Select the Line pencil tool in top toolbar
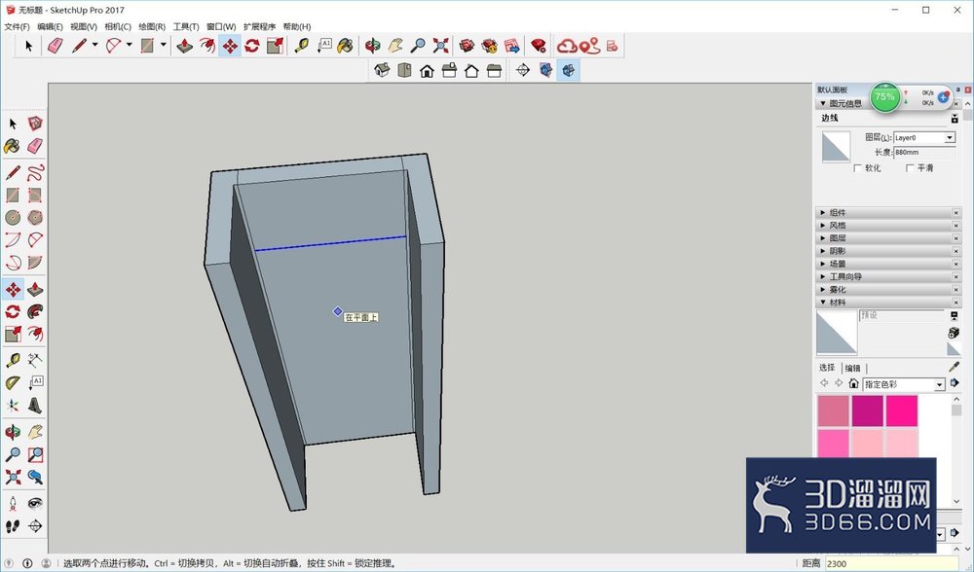This screenshot has width=974, height=572. 79,46
